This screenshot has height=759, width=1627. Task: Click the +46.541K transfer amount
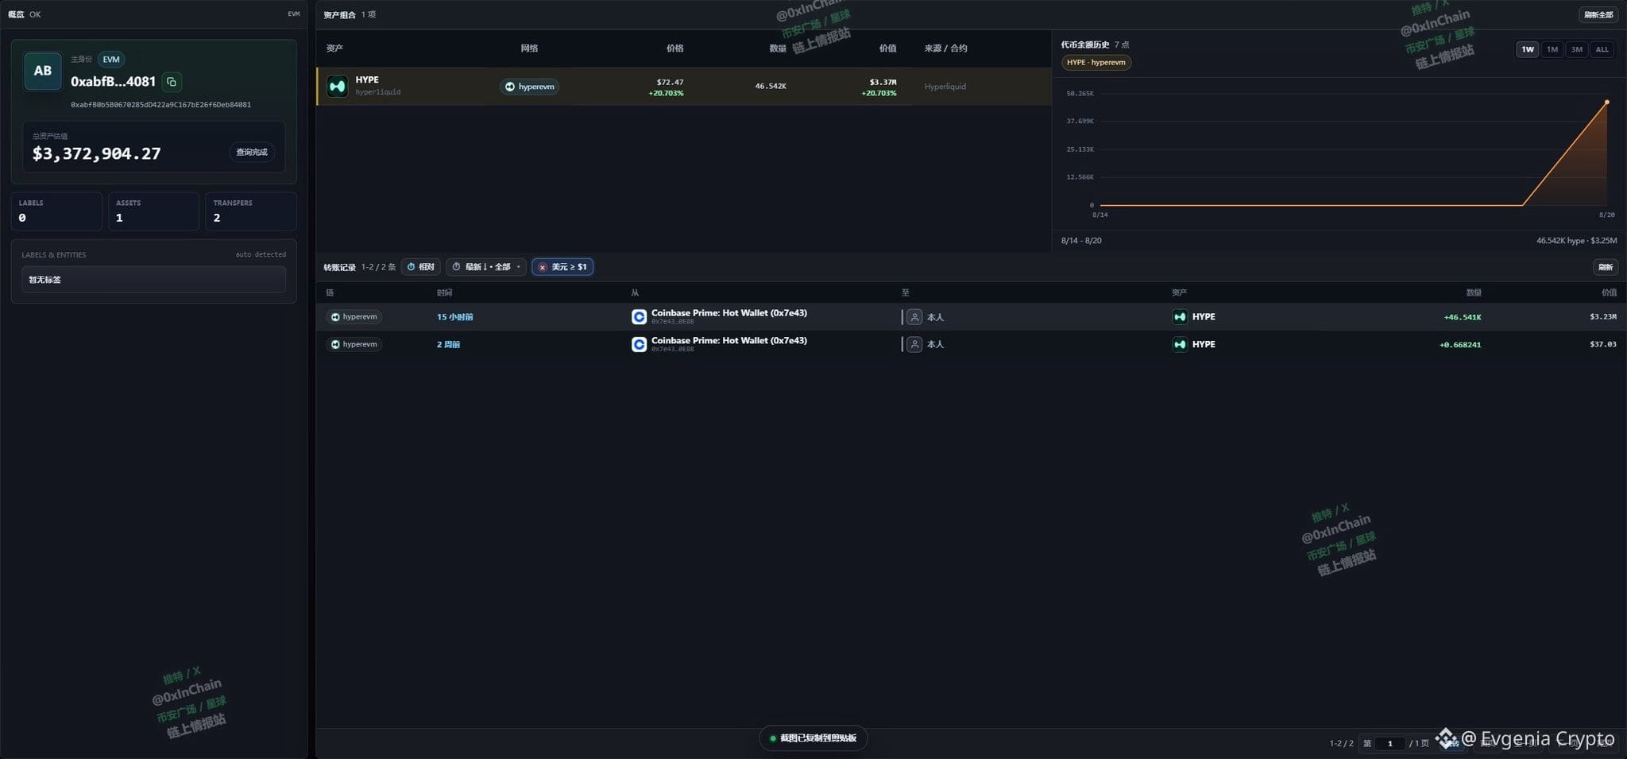click(x=1462, y=317)
